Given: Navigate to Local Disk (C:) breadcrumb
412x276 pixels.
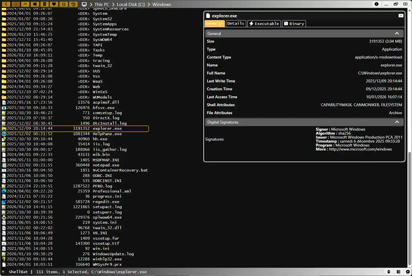Looking at the screenshot, I should pyautogui.click(x=130, y=4).
